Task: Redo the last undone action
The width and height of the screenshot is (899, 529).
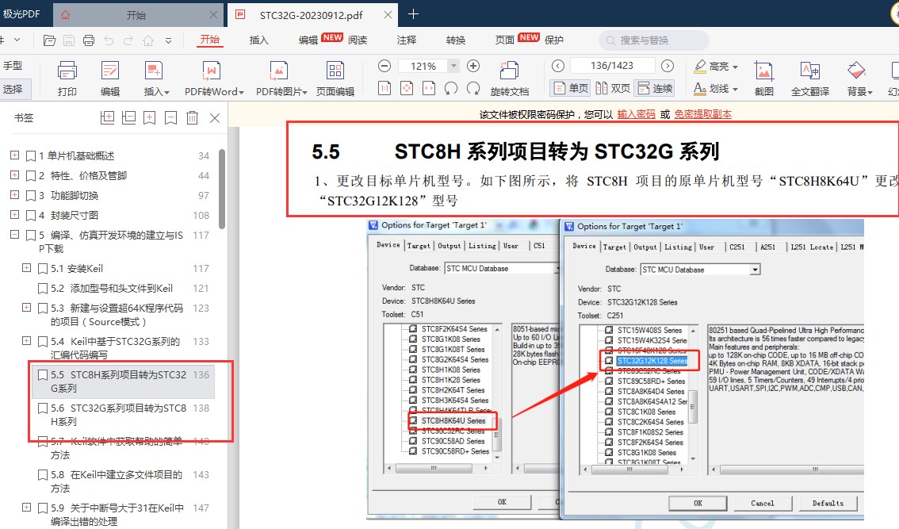Action: pos(128,40)
